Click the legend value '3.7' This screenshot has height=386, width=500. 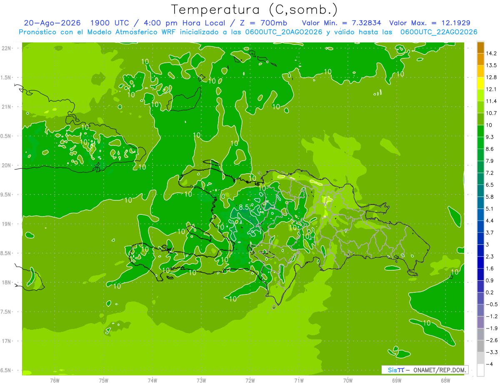(490, 232)
